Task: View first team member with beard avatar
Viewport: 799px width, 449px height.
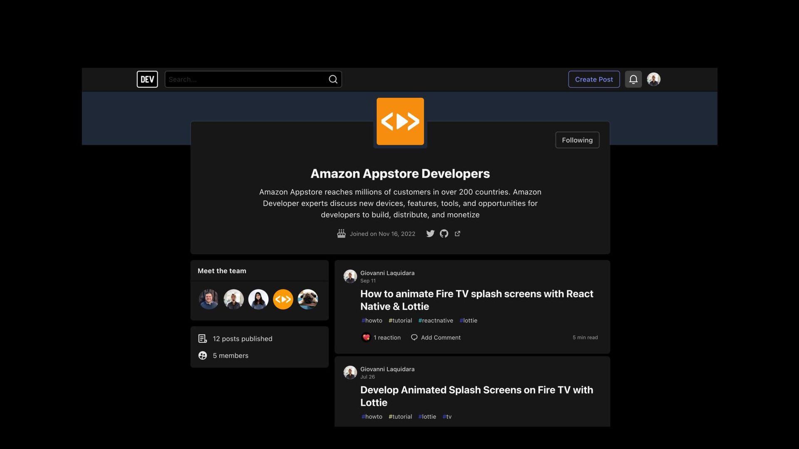Action: pyautogui.click(x=209, y=299)
